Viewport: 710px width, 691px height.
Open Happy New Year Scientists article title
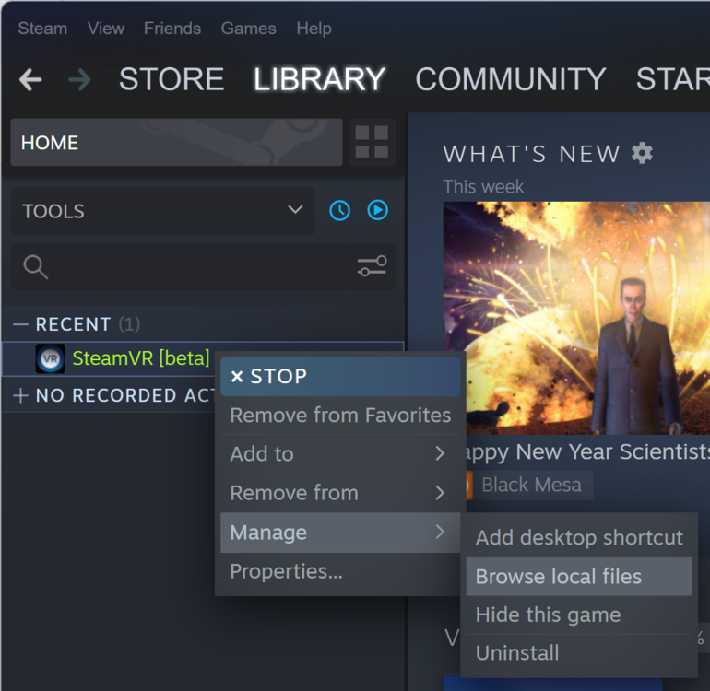(x=587, y=452)
